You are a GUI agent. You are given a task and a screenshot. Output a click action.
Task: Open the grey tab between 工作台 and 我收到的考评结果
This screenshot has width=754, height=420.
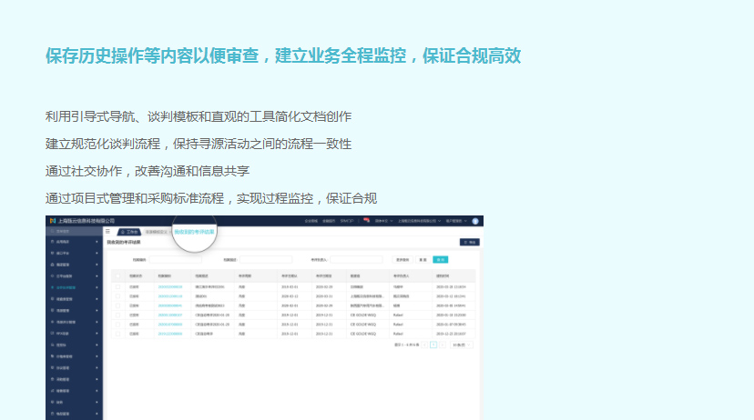click(158, 232)
